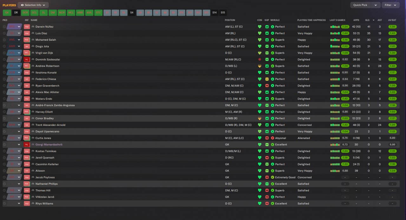Viewport: 406px width, 220px height.
Task: Click Darwin Núñez's condition heart icon
Action: 260,27
